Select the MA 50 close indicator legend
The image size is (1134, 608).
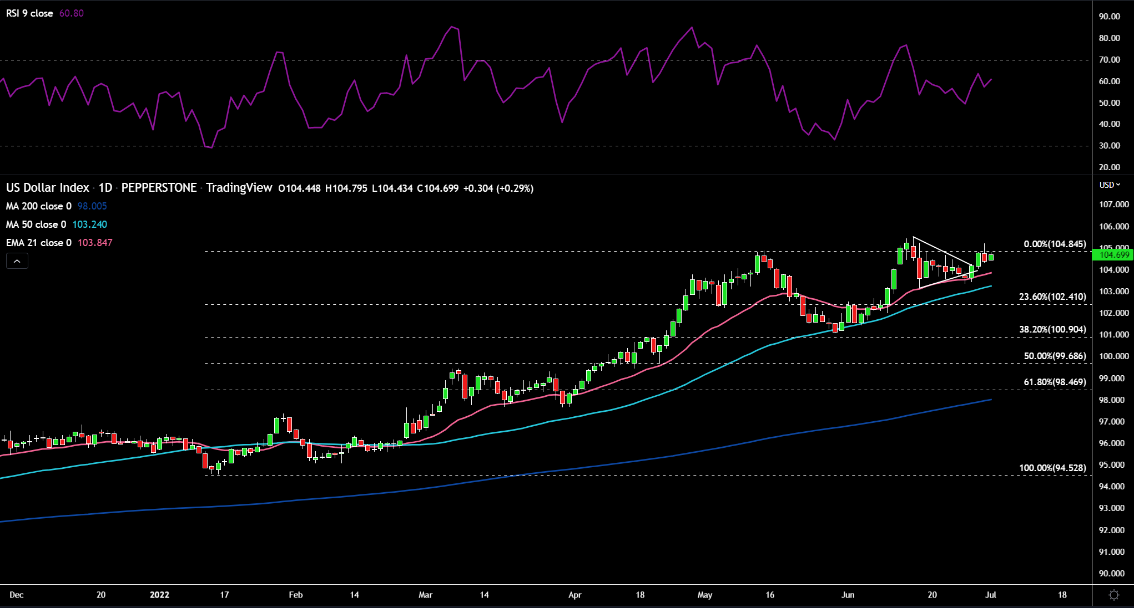click(x=36, y=224)
